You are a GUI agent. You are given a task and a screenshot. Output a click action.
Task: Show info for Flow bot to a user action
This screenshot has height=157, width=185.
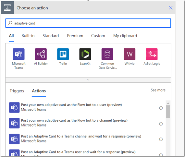tap(161, 108)
